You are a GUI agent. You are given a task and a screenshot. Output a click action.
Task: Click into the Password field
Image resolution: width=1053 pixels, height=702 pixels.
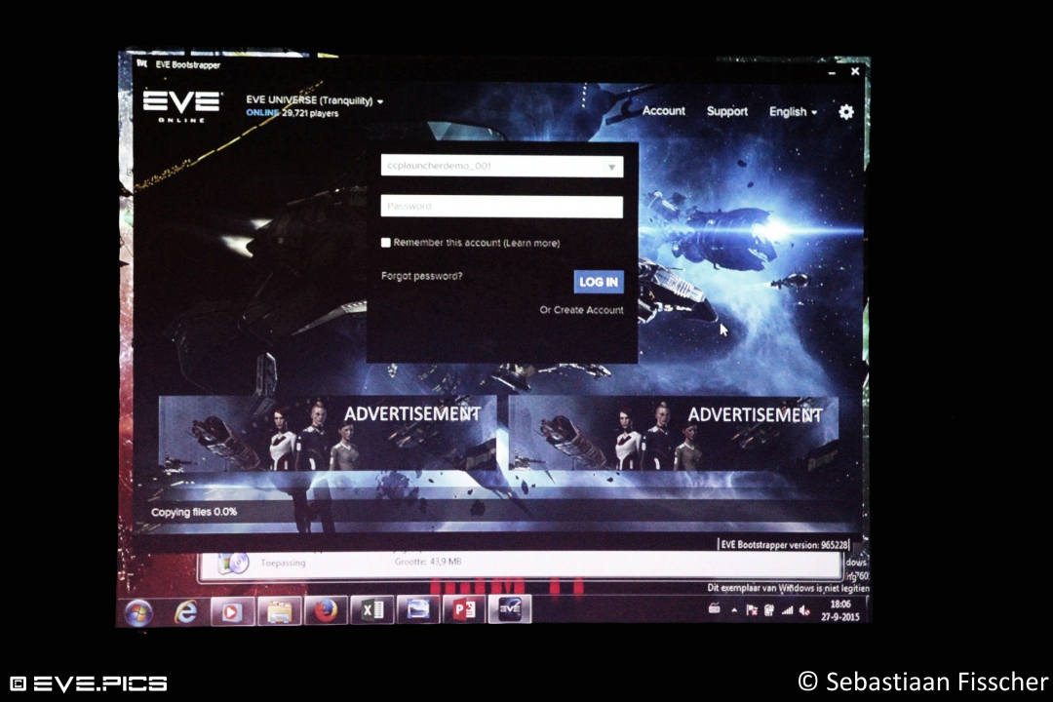pyautogui.click(x=501, y=207)
